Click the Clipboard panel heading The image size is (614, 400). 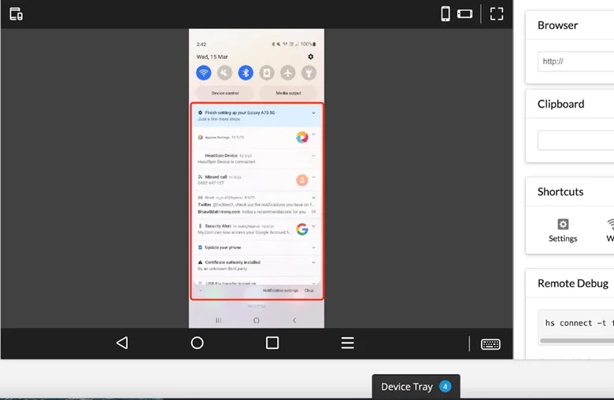point(560,104)
